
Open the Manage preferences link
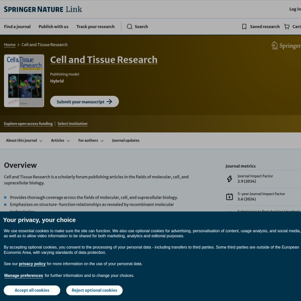(24, 275)
